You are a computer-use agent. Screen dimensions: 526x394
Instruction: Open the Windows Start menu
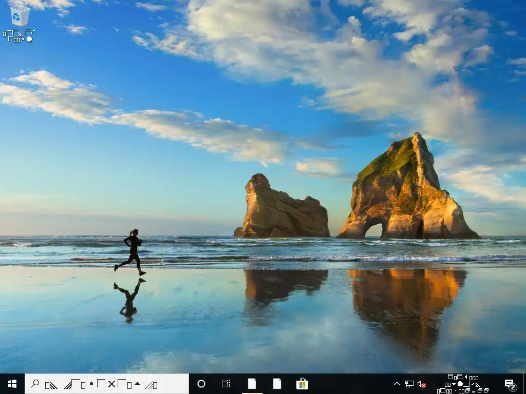[x=12, y=384]
